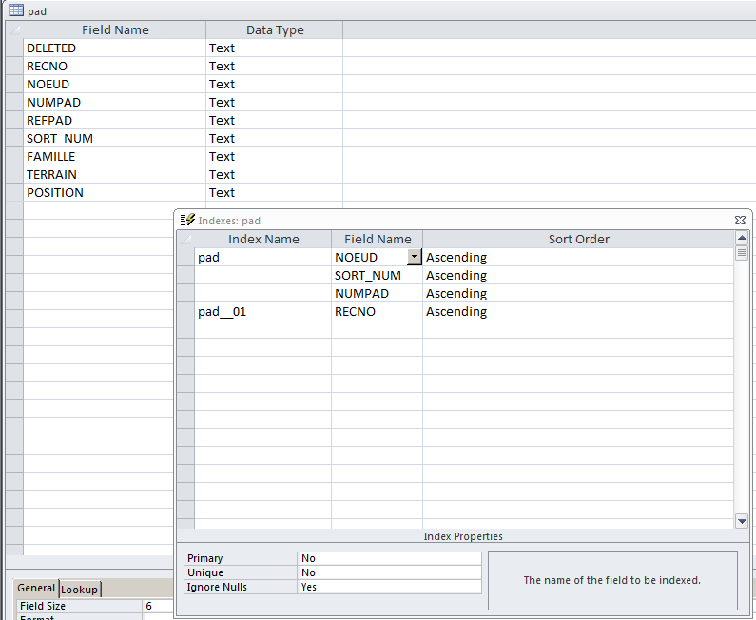Click Data Type cell for POSITION field
Viewport: 756px width, 620px height.
coord(274,193)
